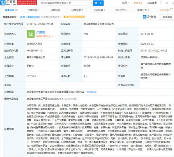The image size is (174, 157).
Task: Select the region value 浙江省
Action: pos(87,66)
